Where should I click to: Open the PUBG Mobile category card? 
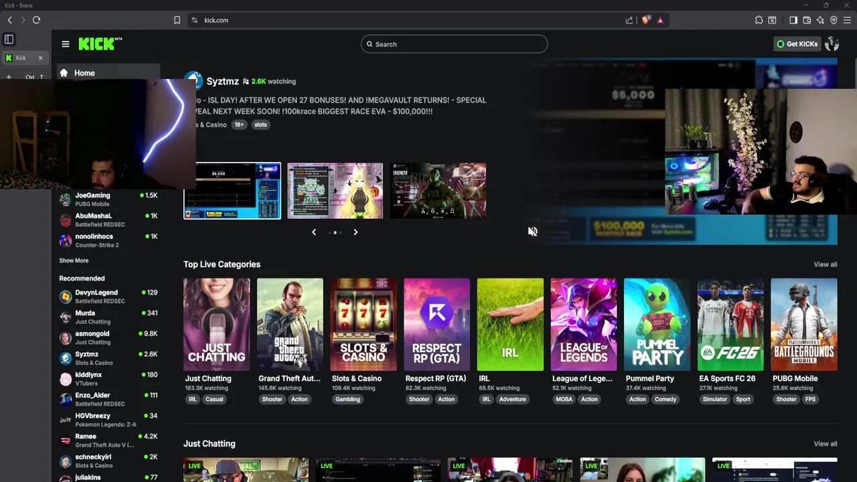tap(803, 325)
